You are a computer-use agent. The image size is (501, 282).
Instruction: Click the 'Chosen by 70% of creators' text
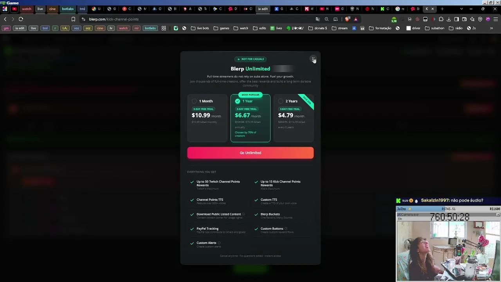coord(245,134)
